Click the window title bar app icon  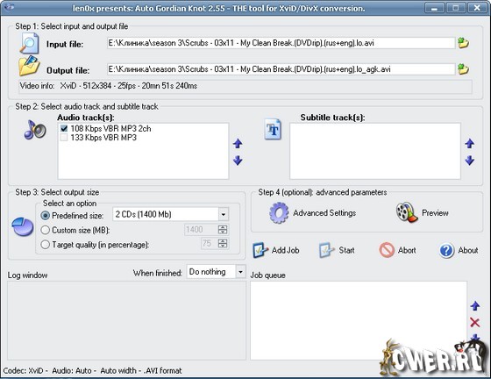pos(9,7)
